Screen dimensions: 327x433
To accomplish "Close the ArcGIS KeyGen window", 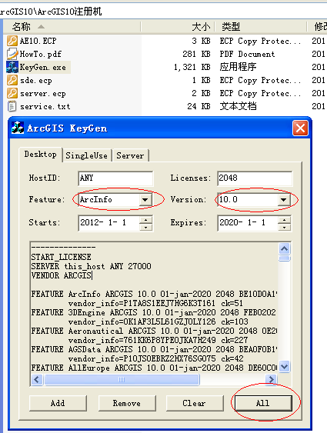I will (x=300, y=128).
